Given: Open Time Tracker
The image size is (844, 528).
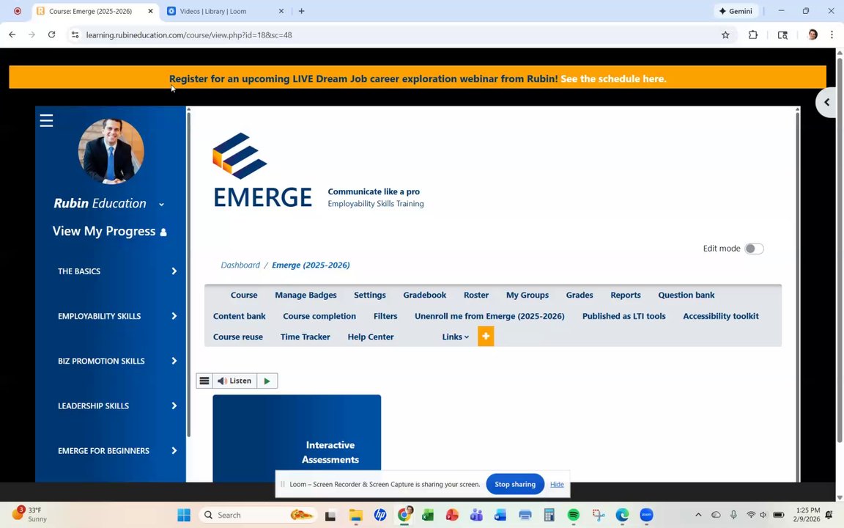Looking at the screenshot, I should pyautogui.click(x=306, y=337).
